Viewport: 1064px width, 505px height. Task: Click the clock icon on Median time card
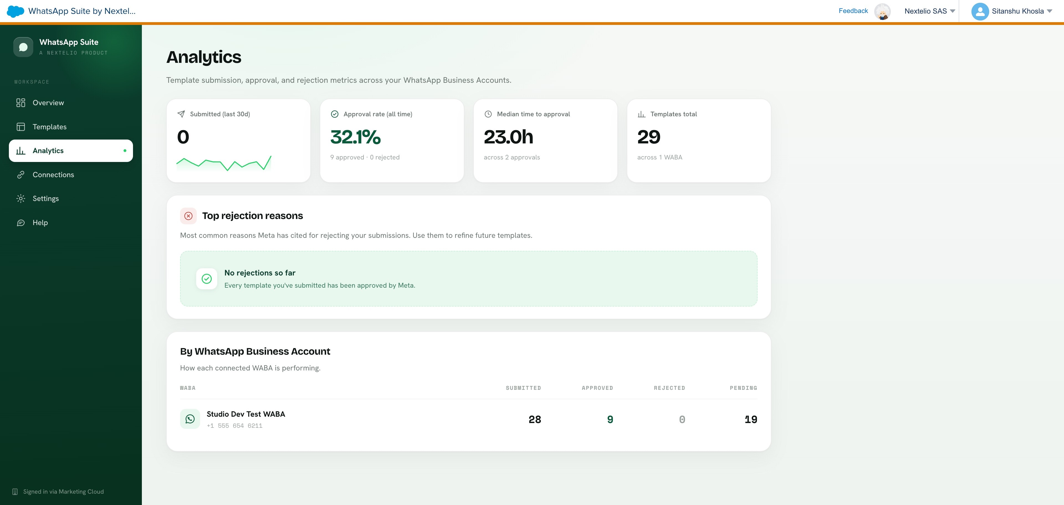click(x=488, y=114)
